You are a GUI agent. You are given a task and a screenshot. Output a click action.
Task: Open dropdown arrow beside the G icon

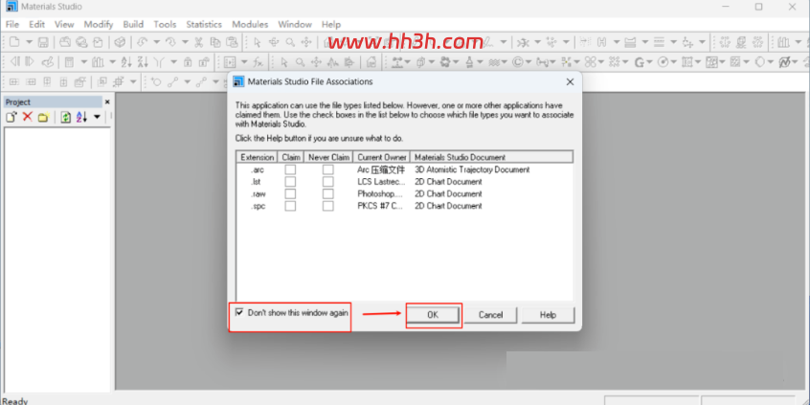click(649, 62)
